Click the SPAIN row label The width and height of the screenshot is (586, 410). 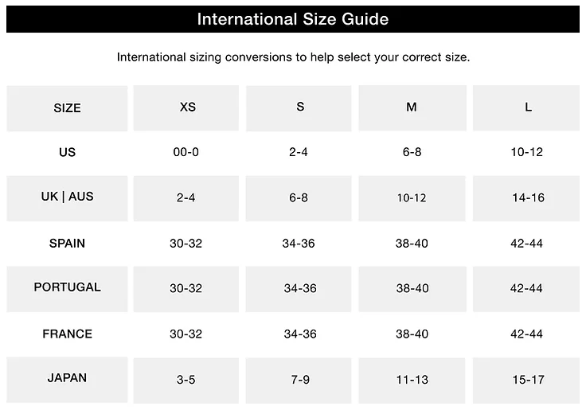[67, 243]
